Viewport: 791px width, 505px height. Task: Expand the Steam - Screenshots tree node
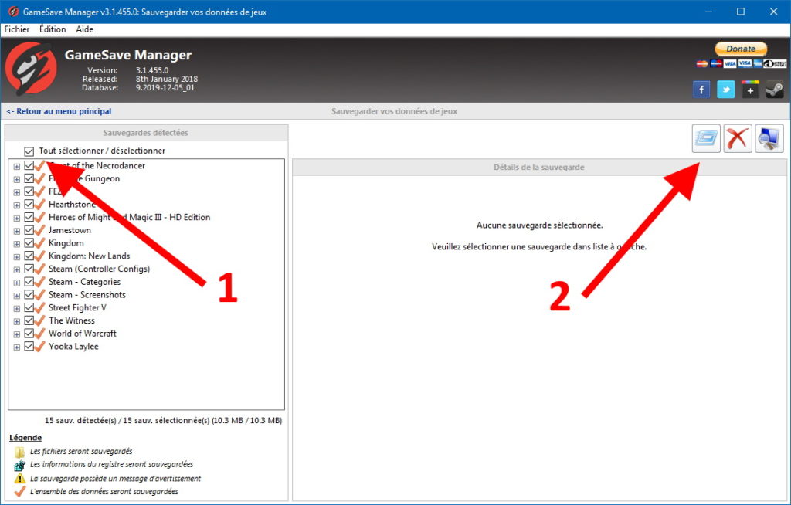(17, 296)
